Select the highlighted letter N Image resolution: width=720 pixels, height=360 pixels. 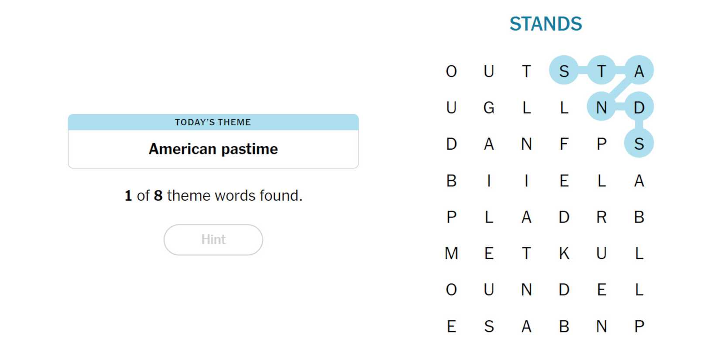tap(601, 107)
